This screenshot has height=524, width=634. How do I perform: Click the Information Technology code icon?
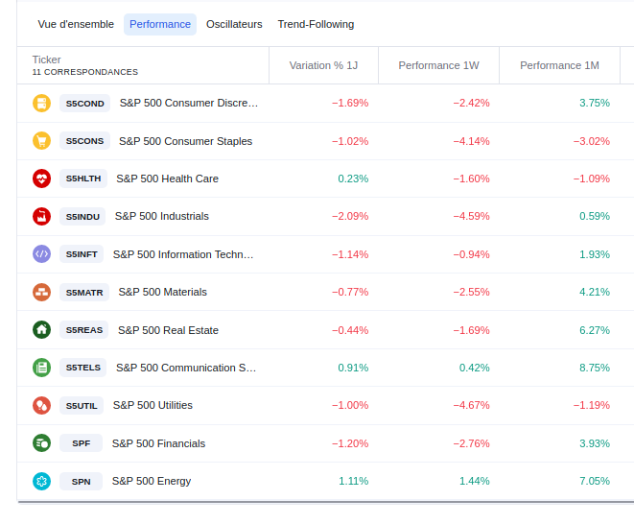point(41,254)
